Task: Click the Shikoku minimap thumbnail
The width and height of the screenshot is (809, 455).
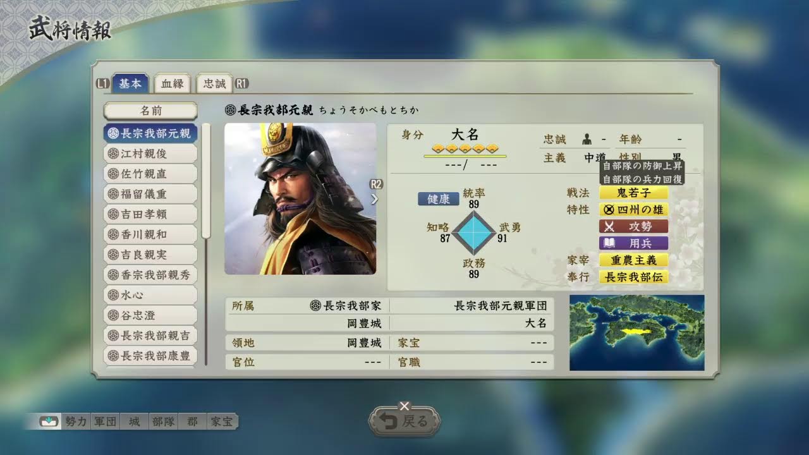Action: (636, 332)
